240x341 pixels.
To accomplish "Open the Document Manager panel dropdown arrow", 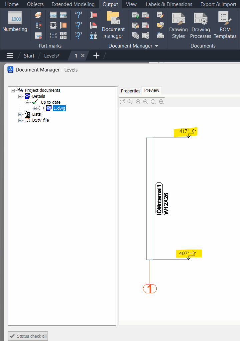I will 157,46.
